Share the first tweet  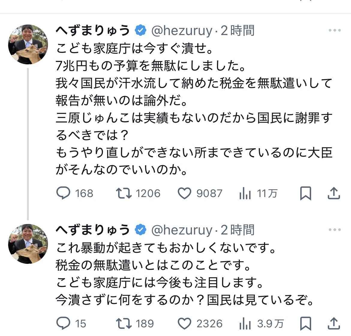[x=334, y=193]
